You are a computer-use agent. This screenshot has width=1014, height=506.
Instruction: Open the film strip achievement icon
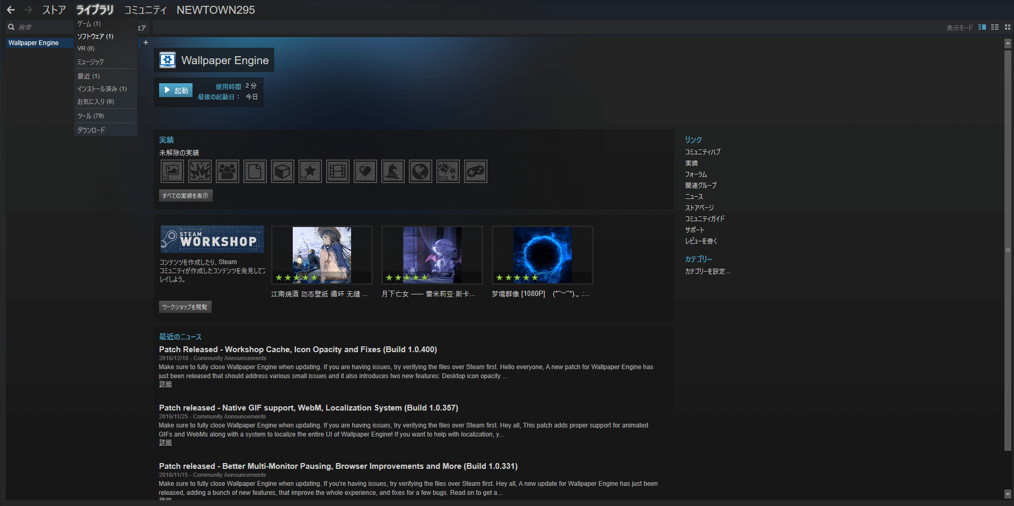[x=338, y=171]
